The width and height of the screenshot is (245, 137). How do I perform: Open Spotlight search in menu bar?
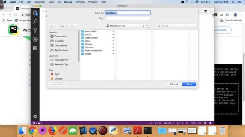pos(233,2)
